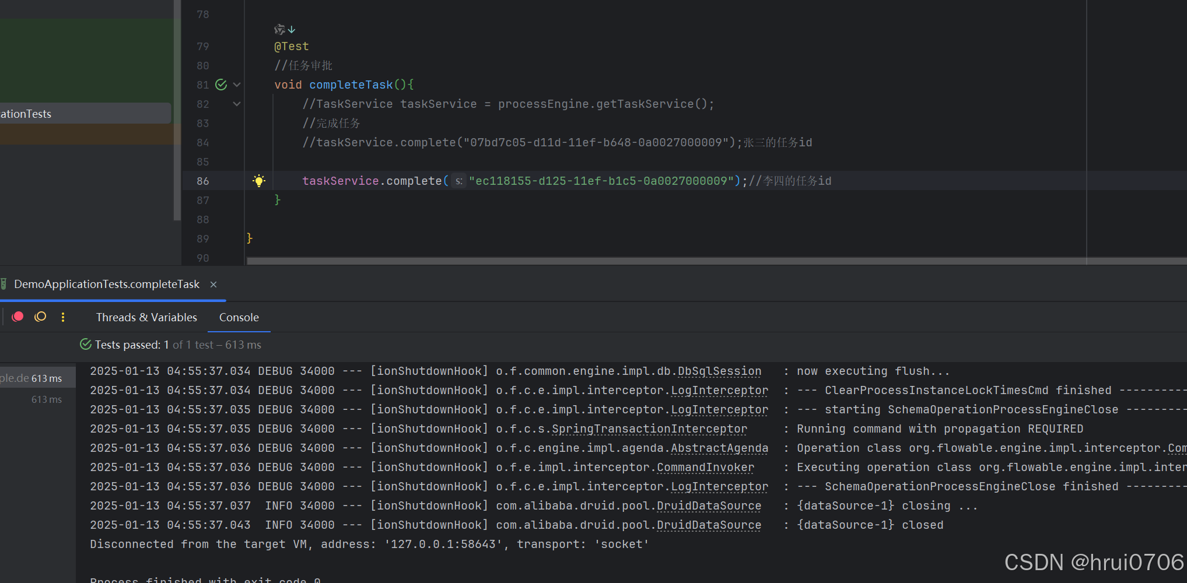
Task: Select the Console tab
Action: [239, 317]
